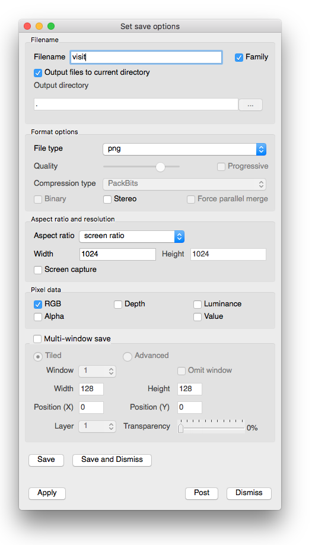Enable the Luminance checkbox

[198, 305]
